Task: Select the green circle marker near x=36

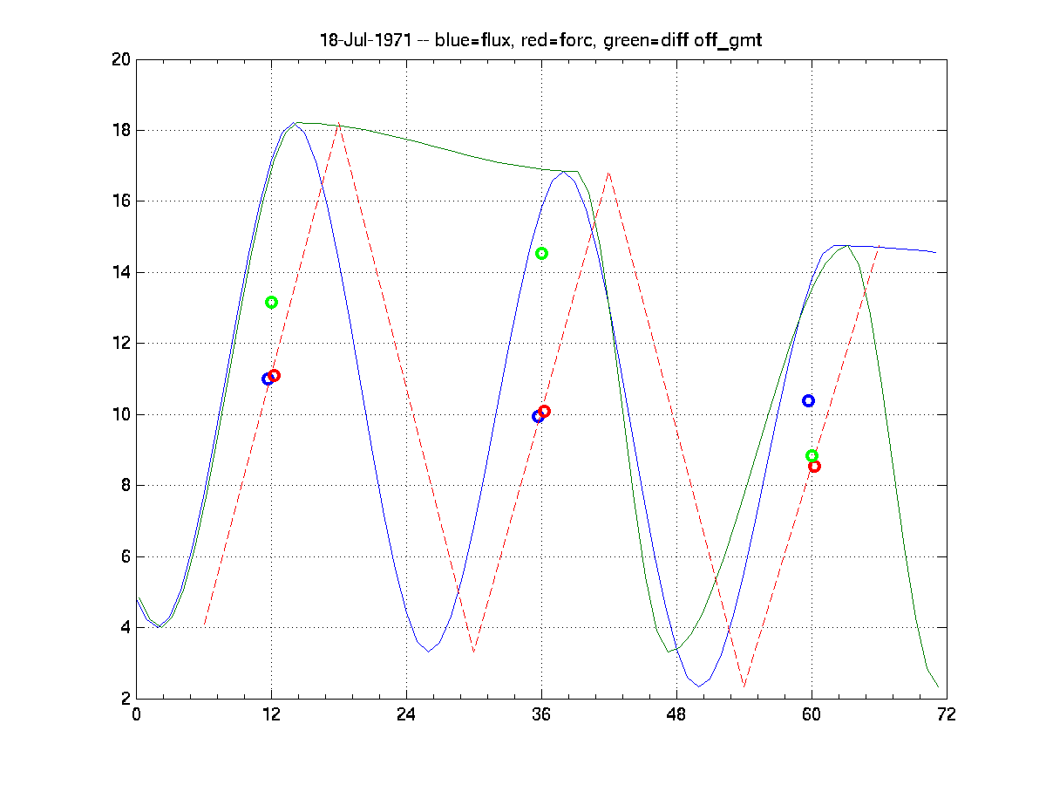Action: (x=541, y=254)
